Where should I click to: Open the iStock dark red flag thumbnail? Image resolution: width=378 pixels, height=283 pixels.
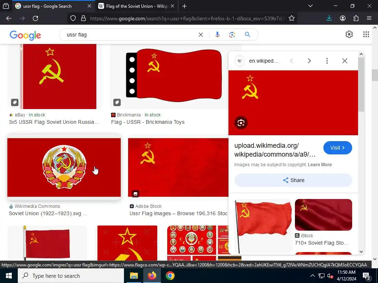point(323,215)
